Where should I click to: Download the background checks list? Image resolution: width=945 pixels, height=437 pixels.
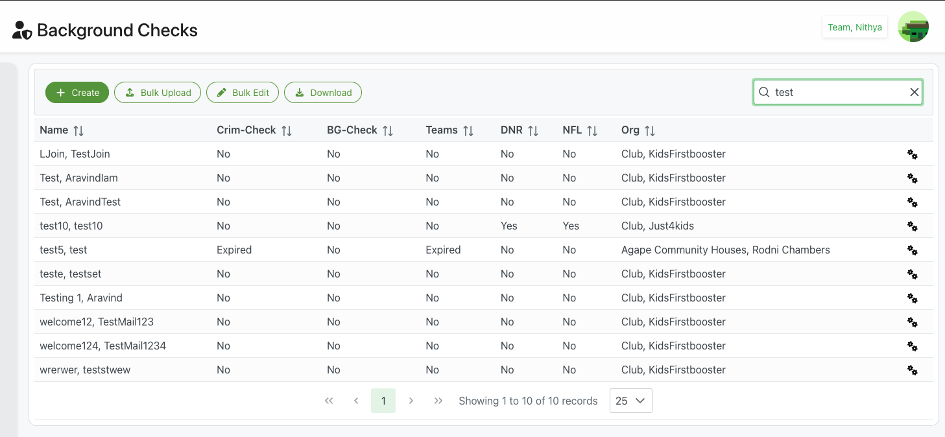[323, 93]
